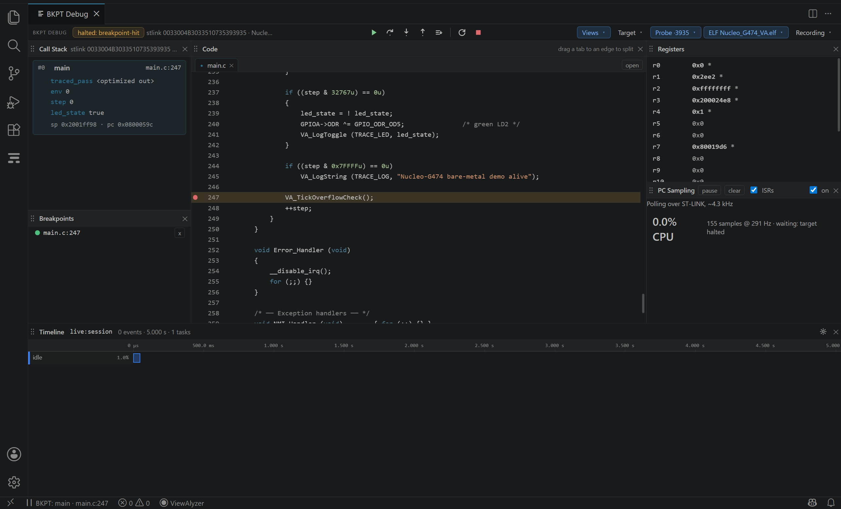Viewport: 841px width, 509px height.
Task: Click the notifications bell in status bar
Action: (x=831, y=503)
